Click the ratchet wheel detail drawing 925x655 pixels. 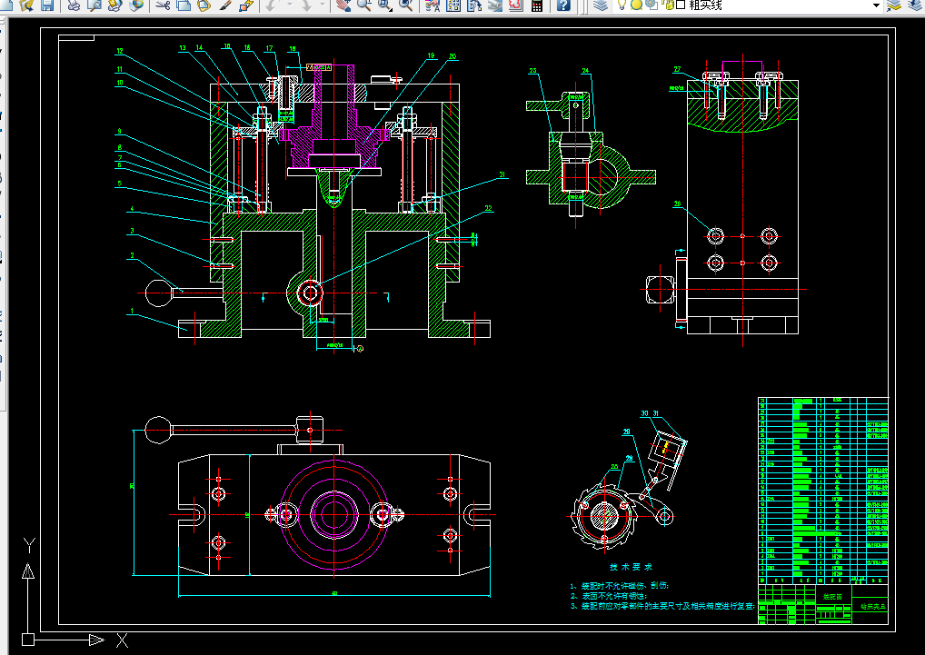603,515
